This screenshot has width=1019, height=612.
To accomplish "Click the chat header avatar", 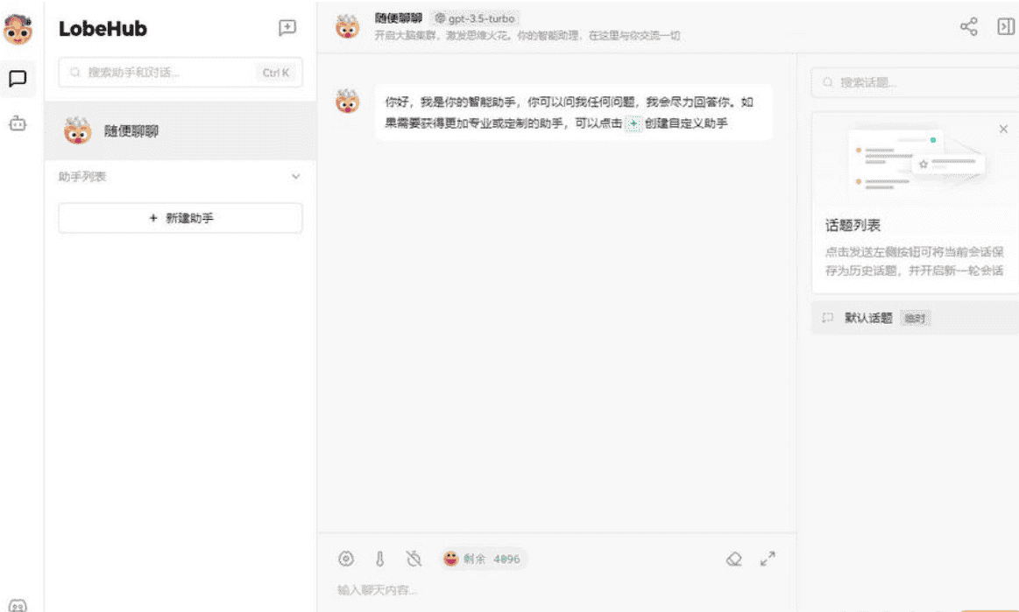I will pyautogui.click(x=347, y=26).
